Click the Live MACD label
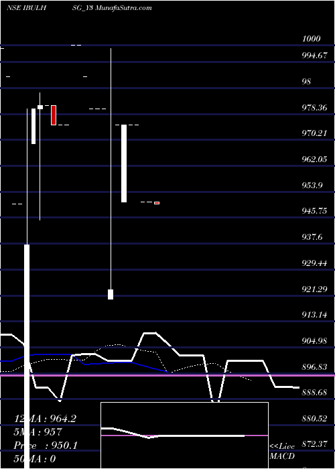335x469 pixels. pos(282,451)
